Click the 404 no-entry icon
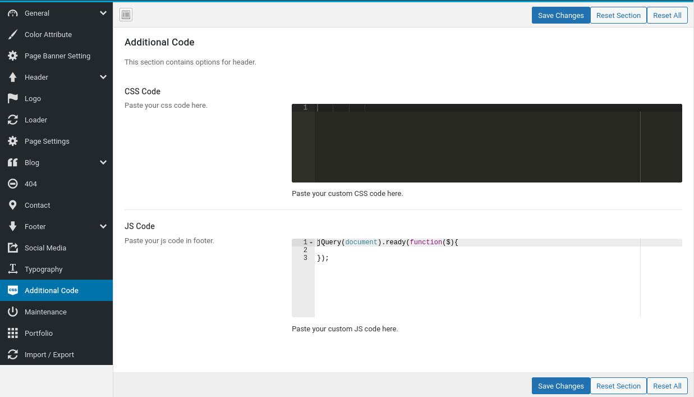 coord(13,184)
